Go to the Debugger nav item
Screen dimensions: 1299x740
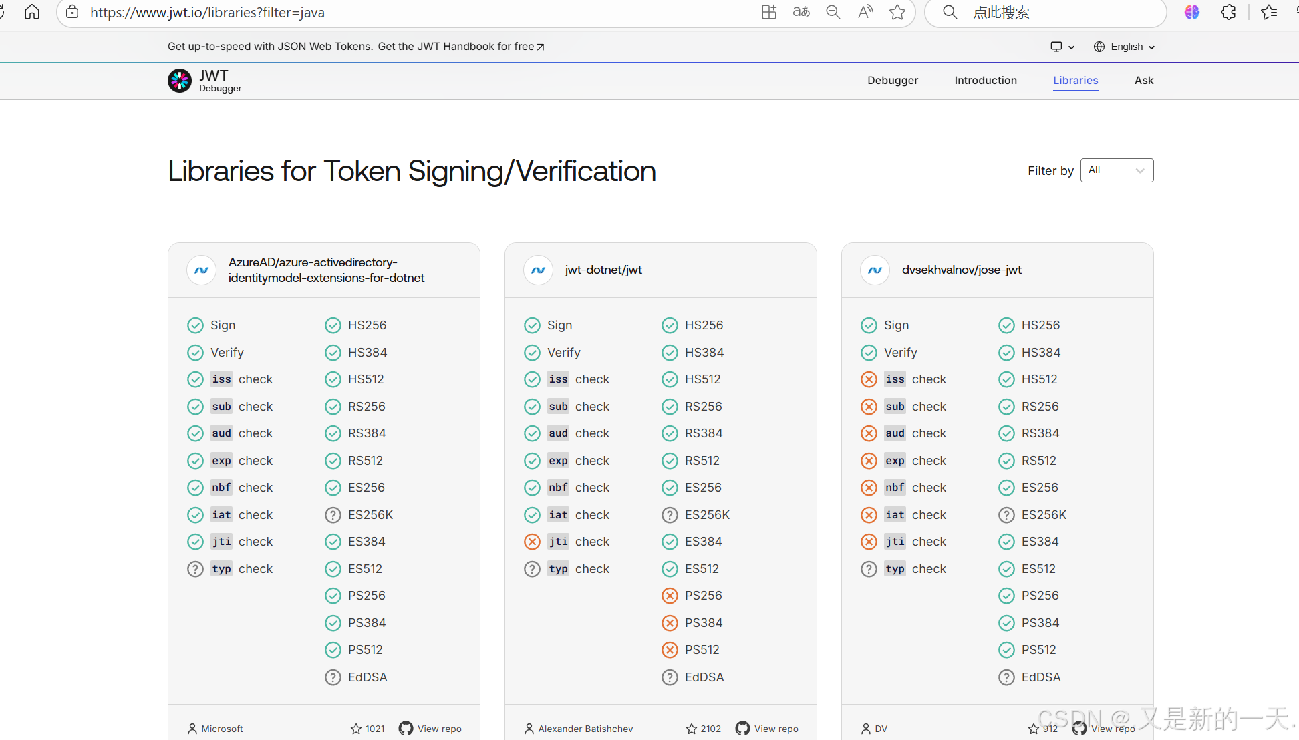[x=893, y=80]
